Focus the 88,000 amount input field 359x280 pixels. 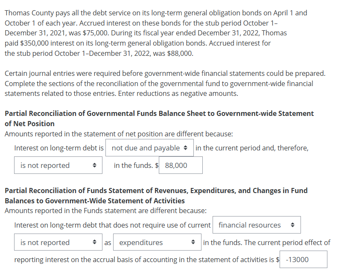181,165
